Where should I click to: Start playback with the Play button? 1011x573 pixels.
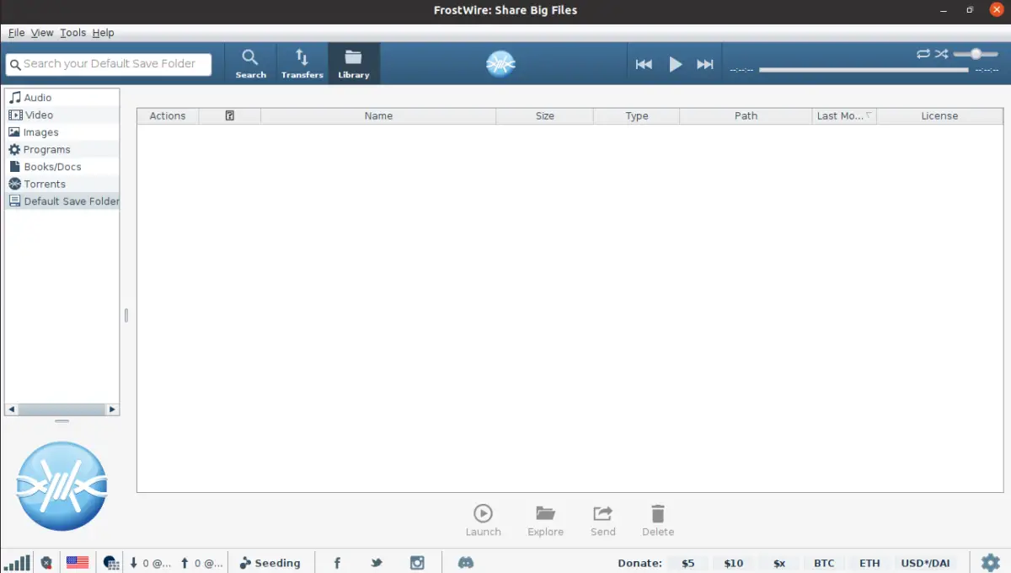point(675,64)
